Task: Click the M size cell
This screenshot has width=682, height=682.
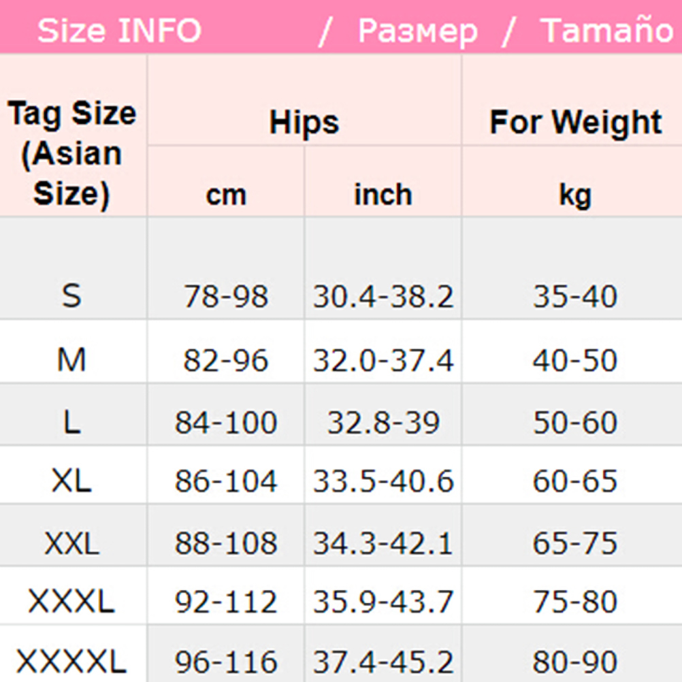Action: pyautogui.click(x=71, y=360)
